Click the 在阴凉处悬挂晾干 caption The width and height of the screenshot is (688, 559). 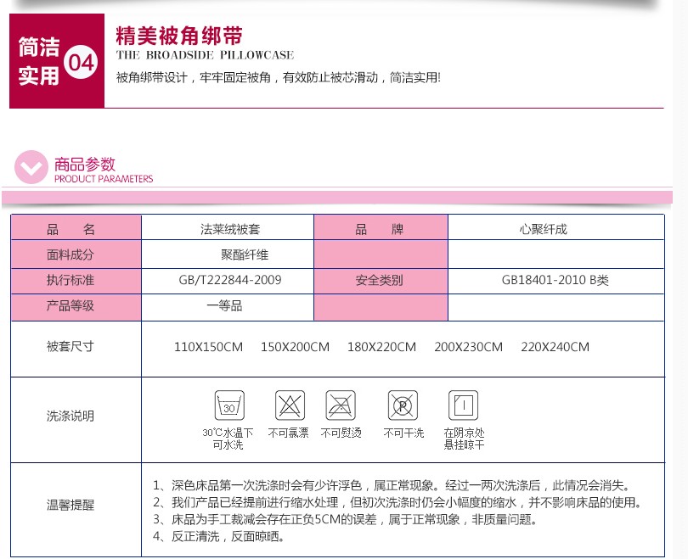(x=465, y=439)
